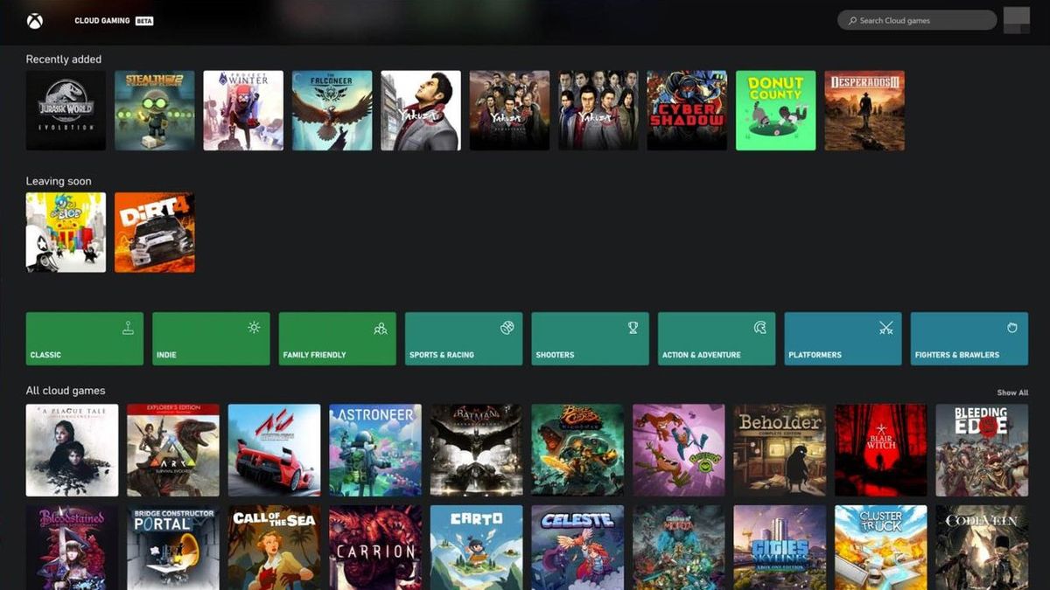1050x590 pixels.
Task: Click the Xbox logo in header
Action: [36, 20]
